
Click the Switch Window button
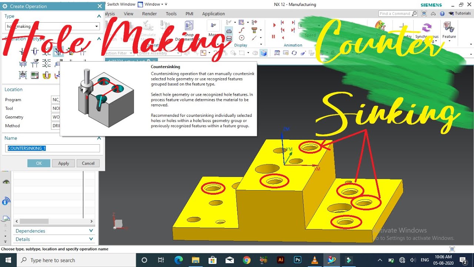(x=121, y=4)
